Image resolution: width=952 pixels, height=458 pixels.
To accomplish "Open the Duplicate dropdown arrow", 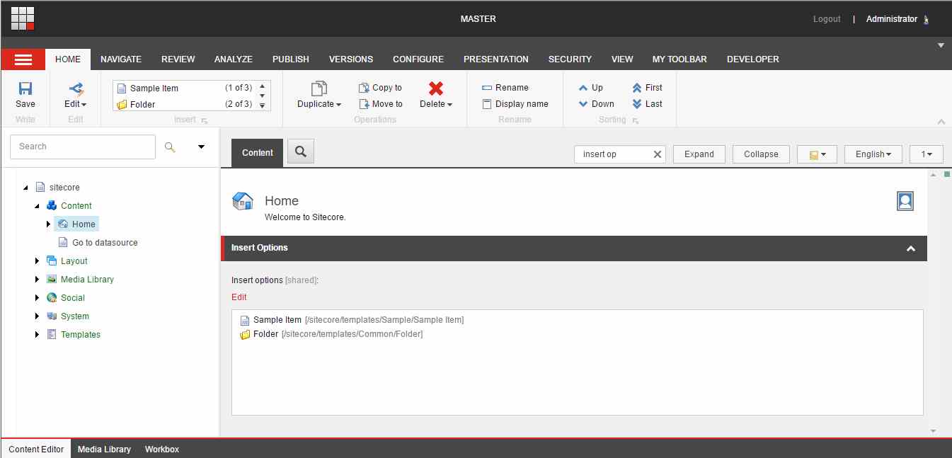I will (x=338, y=105).
